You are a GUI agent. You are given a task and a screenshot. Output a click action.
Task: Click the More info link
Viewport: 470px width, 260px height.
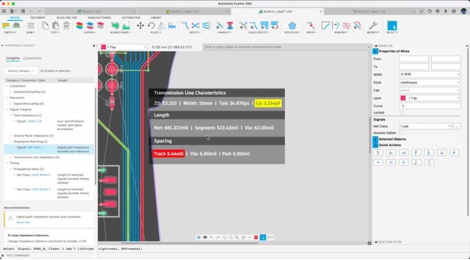click(x=23, y=222)
